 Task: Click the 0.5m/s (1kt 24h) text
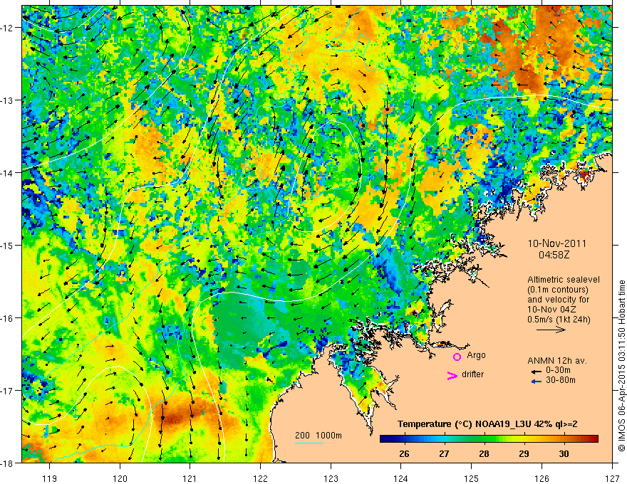(559, 320)
